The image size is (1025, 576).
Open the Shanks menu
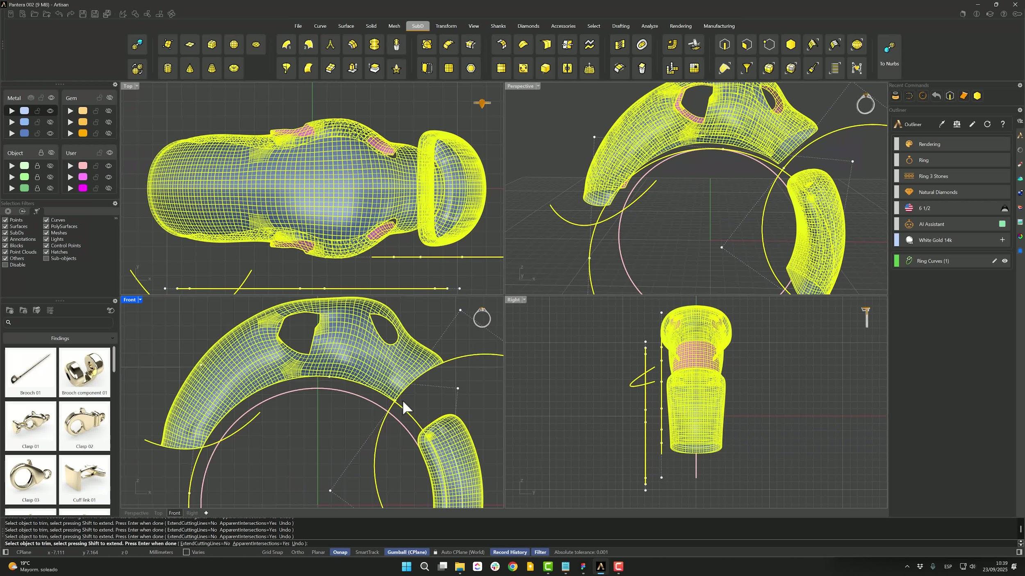498,26
